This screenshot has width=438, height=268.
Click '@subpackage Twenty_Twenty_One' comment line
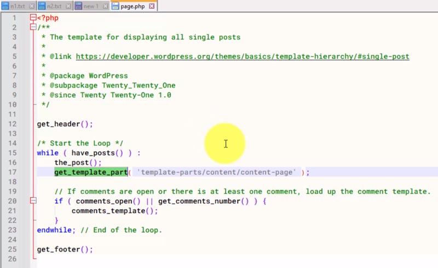(108, 85)
